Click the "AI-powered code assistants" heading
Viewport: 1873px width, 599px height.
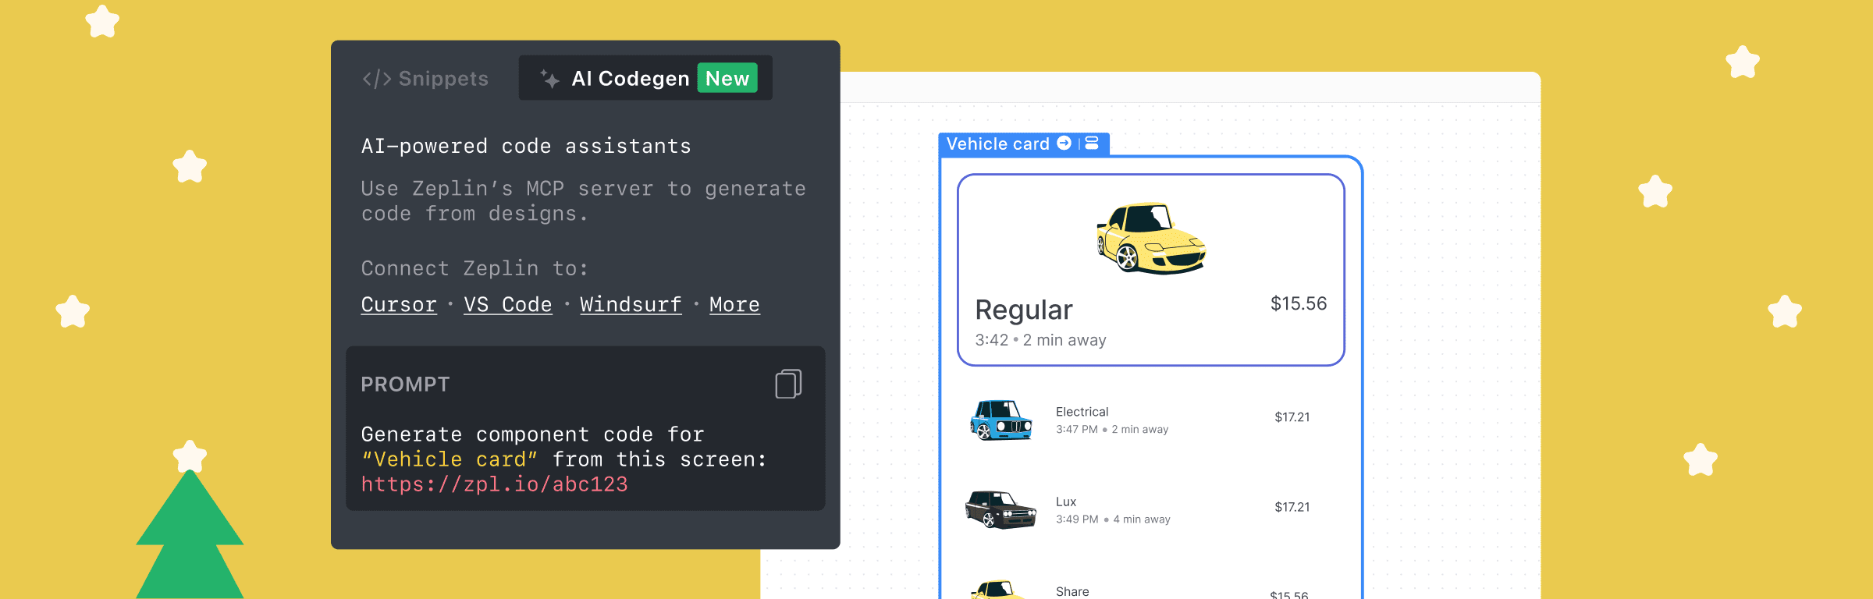pyautogui.click(x=526, y=146)
